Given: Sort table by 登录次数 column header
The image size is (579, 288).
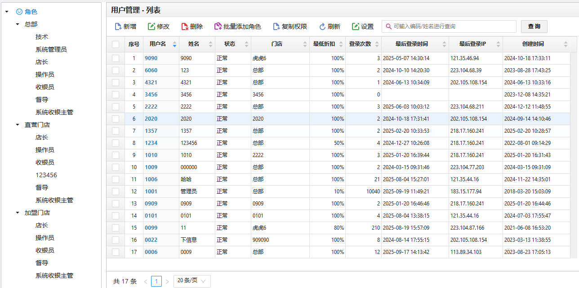Looking at the screenshot, I should 360,44.
